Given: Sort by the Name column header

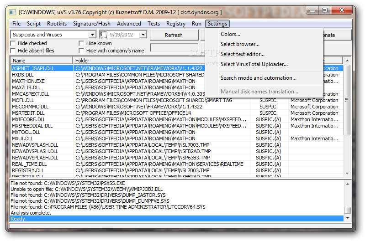Looking at the screenshot, I should (x=42, y=61).
